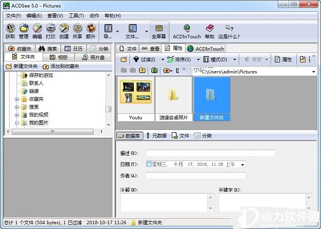
Task: Open the 帮助(H) menu
Action: (112, 16)
